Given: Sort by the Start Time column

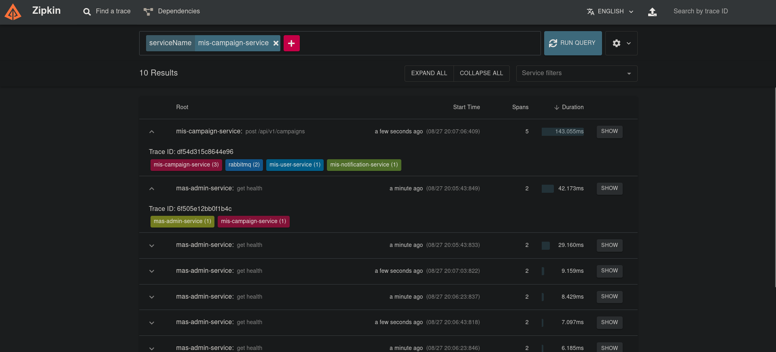Looking at the screenshot, I should (466, 107).
